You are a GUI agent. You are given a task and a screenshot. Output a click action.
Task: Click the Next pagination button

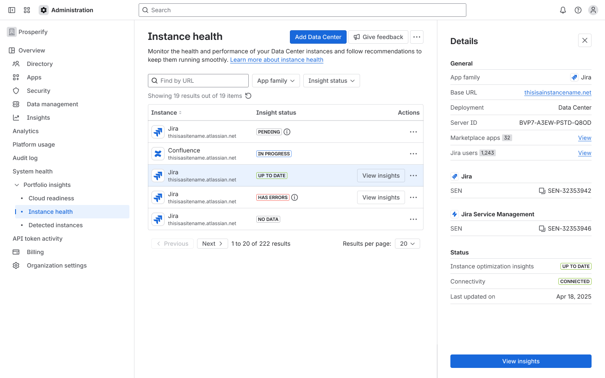tap(213, 244)
